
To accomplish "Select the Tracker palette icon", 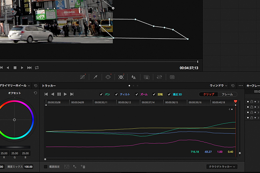I will pos(121,77).
